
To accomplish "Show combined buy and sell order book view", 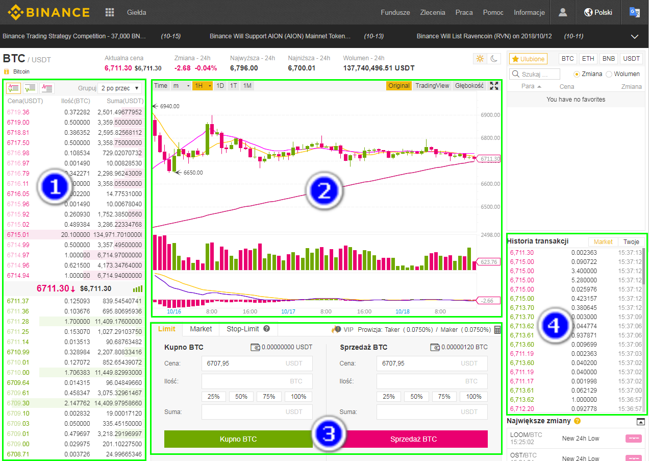I will point(13,88).
